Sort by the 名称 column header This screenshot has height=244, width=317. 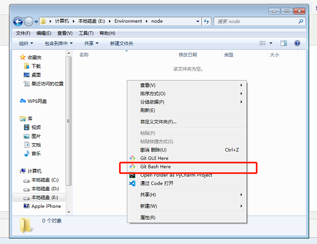click(84, 54)
